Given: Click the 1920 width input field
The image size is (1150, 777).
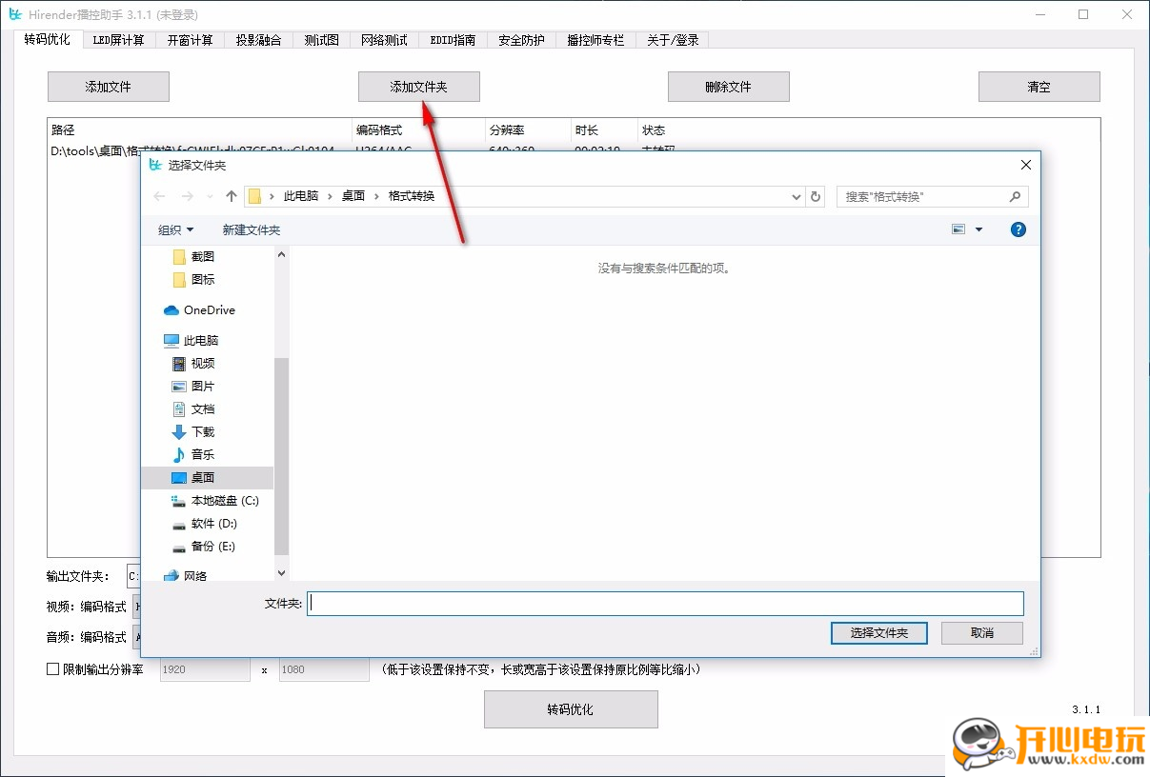Looking at the screenshot, I should click(205, 669).
